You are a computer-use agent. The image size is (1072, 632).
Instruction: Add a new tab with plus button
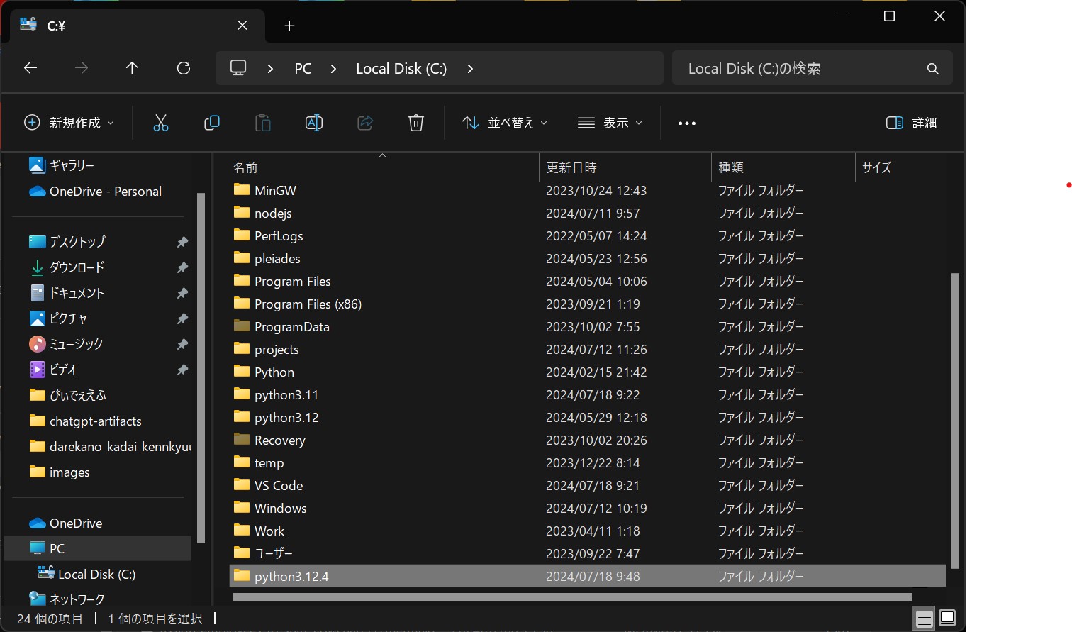pos(289,26)
